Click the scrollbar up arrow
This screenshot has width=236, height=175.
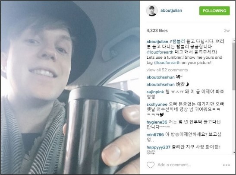click(234, 40)
